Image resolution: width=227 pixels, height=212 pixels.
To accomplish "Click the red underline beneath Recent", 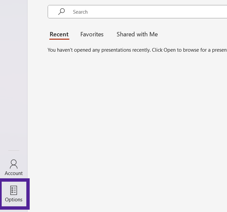I will pyautogui.click(x=59, y=39).
